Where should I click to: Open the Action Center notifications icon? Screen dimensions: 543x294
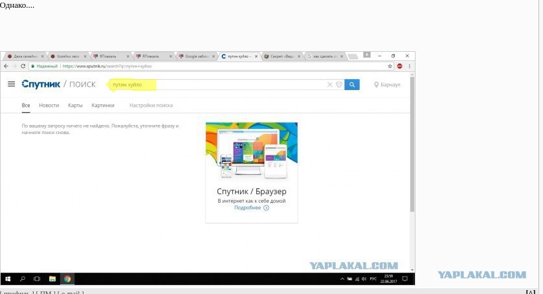pyautogui.click(x=405, y=278)
